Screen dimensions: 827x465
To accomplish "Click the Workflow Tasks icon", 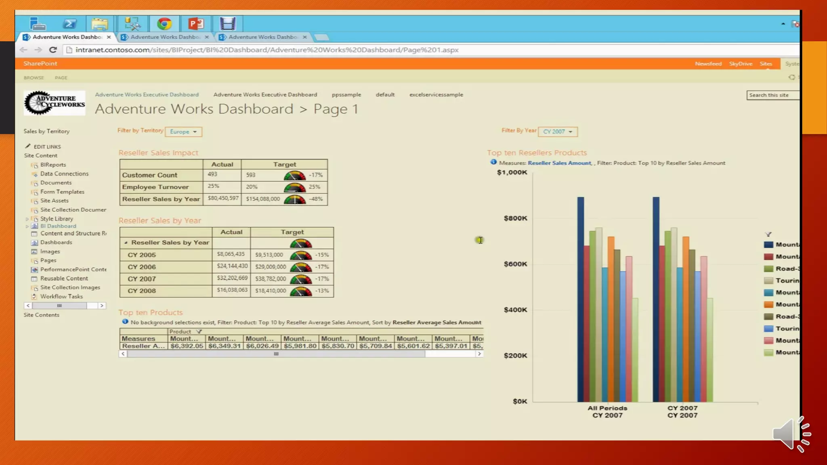I will (x=34, y=296).
